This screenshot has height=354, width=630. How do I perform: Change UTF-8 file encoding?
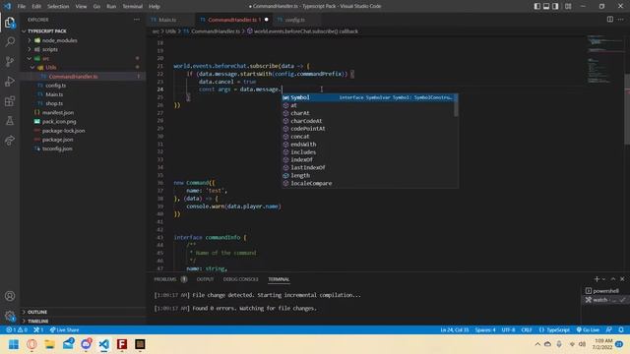tap(508, 330)
